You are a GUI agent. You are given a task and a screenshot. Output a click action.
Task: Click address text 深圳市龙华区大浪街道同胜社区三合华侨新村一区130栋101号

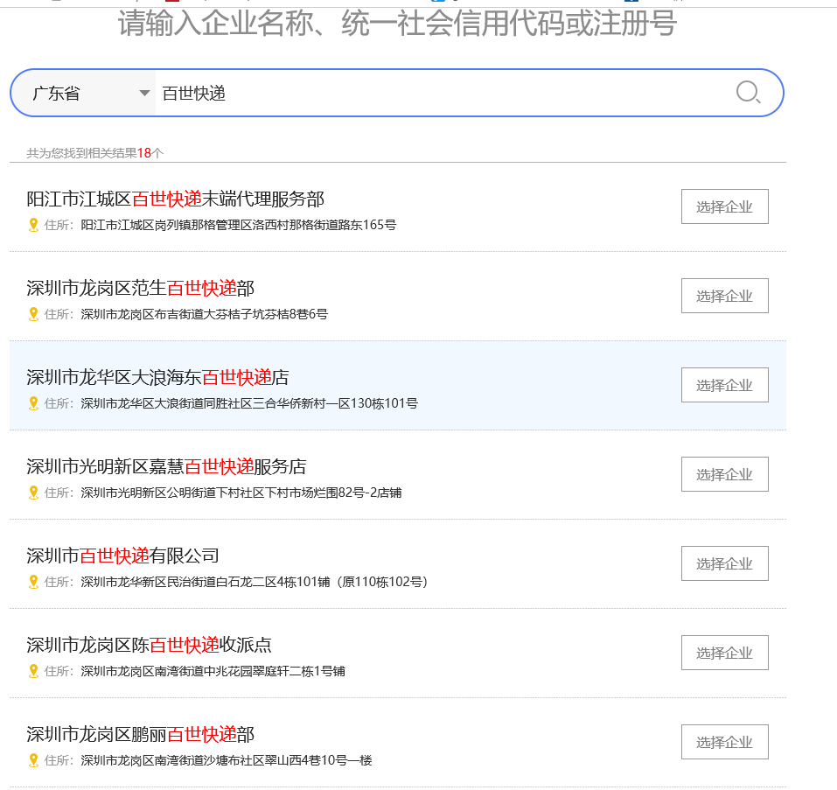point(249,403)
